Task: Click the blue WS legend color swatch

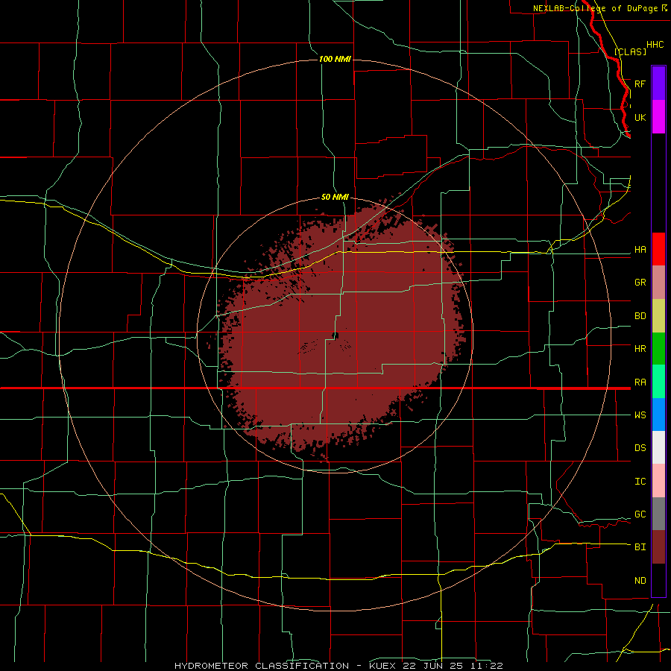Action: pos(658,415)
